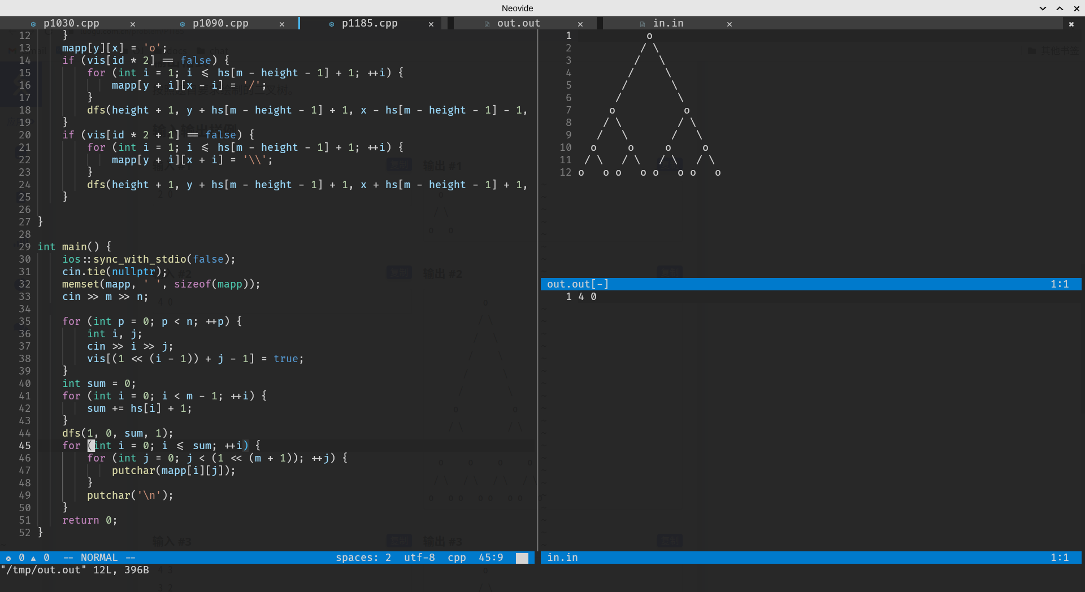Click the warnings triangle icon in statusline
Viewport: 1085px width, 592px height.
33,558
